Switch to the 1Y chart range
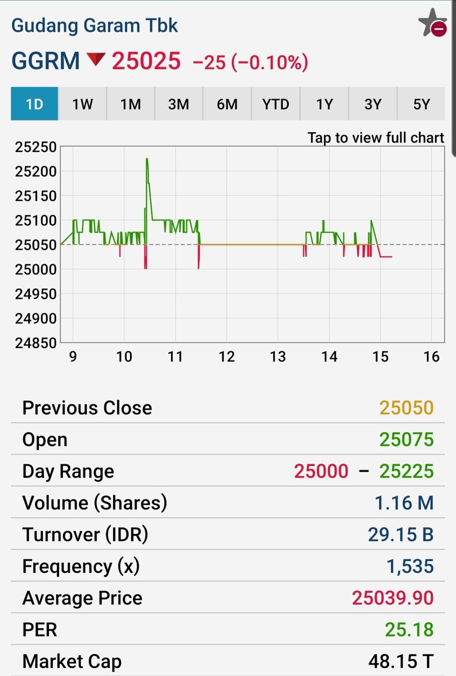Viewport: 456px width, 676px height. tap(324, 104)
